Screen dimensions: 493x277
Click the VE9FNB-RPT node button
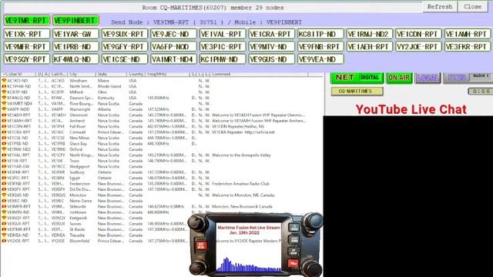coord(320,46)
